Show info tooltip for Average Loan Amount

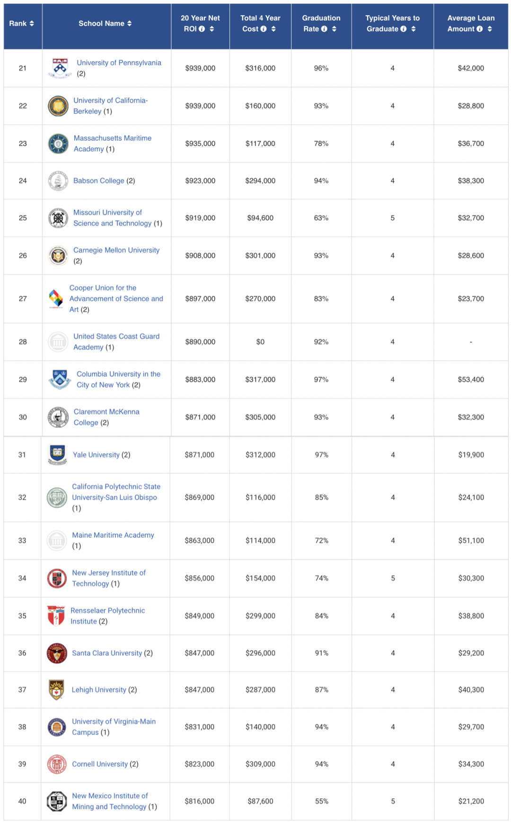480,29
